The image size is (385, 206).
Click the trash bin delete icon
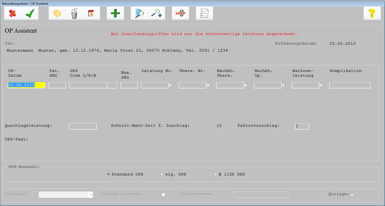pos(74,13)
